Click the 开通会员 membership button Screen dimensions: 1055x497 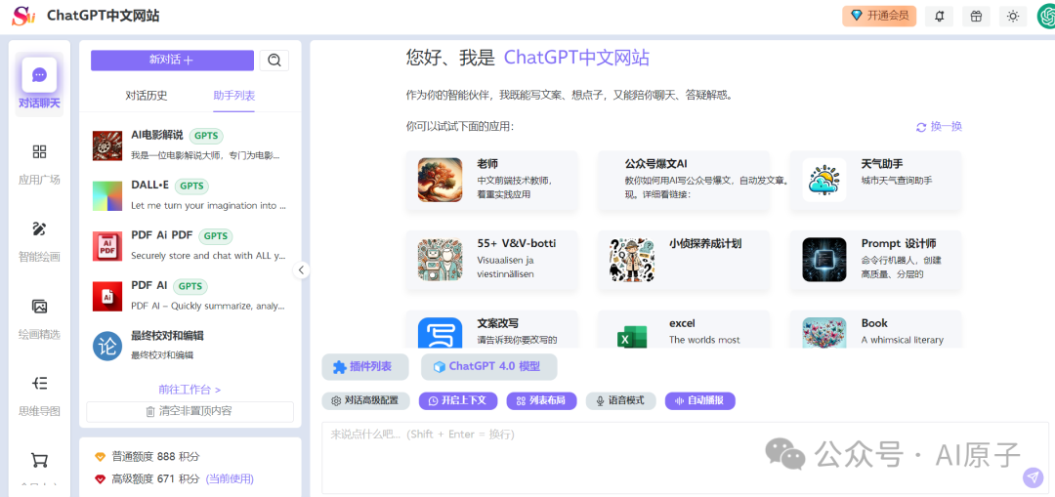coord(879,16)
